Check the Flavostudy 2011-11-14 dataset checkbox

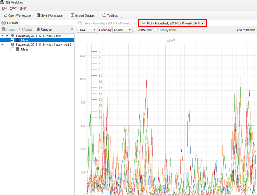coord(8,45)
